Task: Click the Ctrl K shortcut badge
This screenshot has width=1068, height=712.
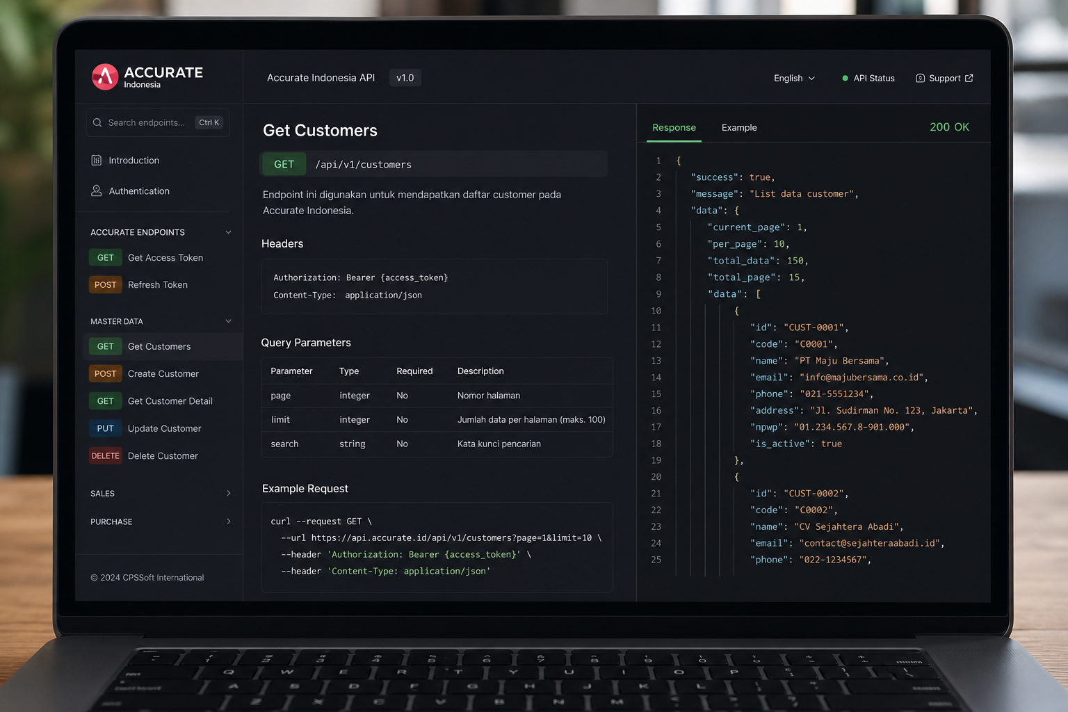Action: [209, 122]
